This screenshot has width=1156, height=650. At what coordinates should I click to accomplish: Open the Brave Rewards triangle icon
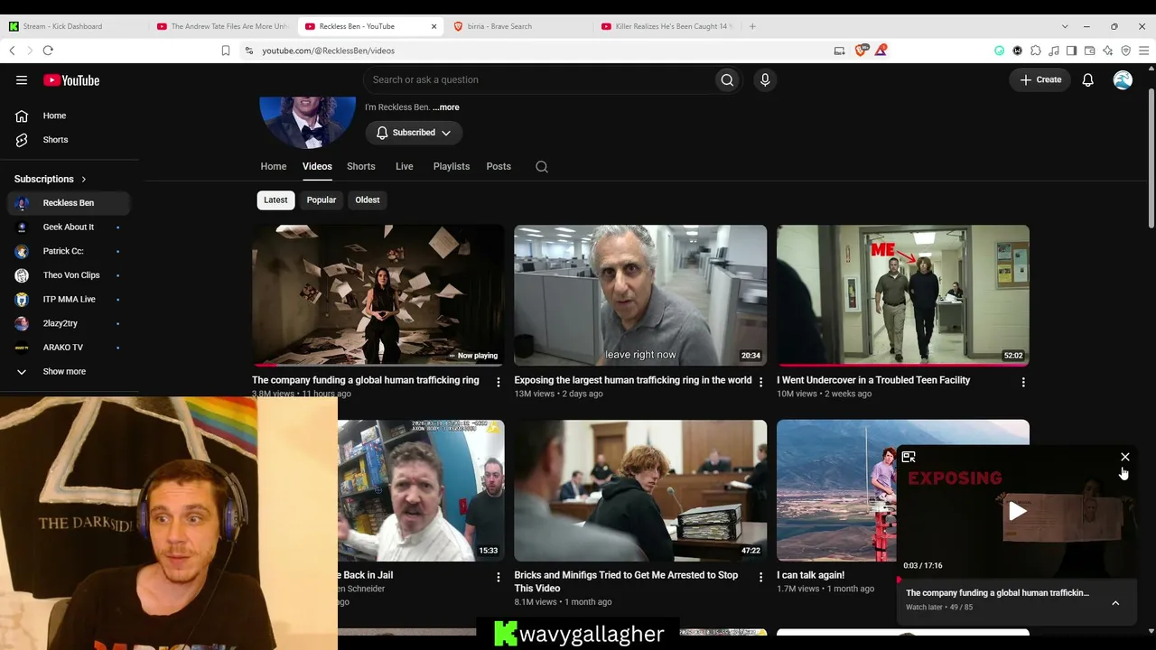coord(881,51)
